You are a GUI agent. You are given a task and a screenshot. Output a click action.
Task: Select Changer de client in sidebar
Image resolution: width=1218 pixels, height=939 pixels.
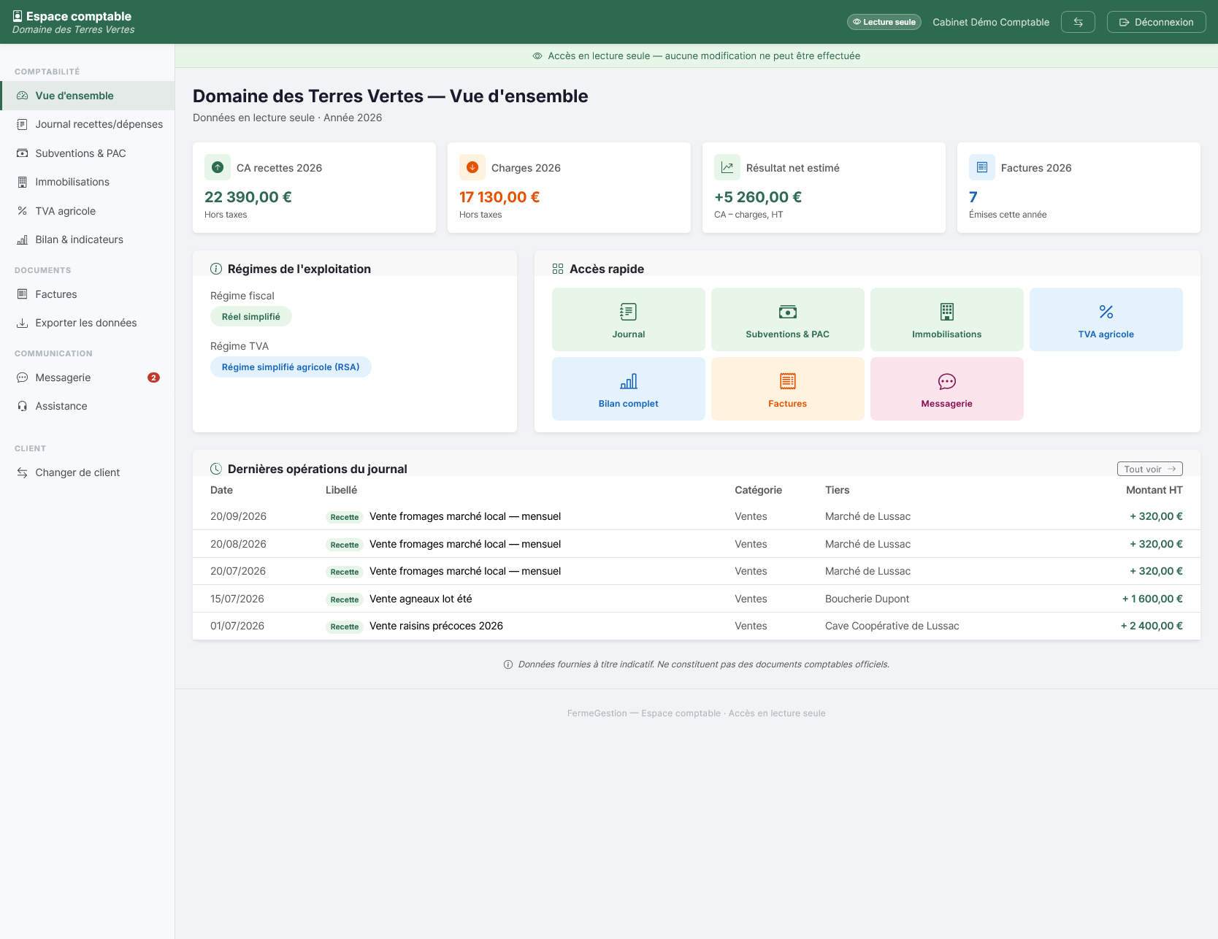pos(88,472)
